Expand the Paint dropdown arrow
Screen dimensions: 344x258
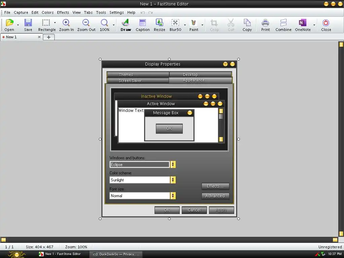coord(202,25)
